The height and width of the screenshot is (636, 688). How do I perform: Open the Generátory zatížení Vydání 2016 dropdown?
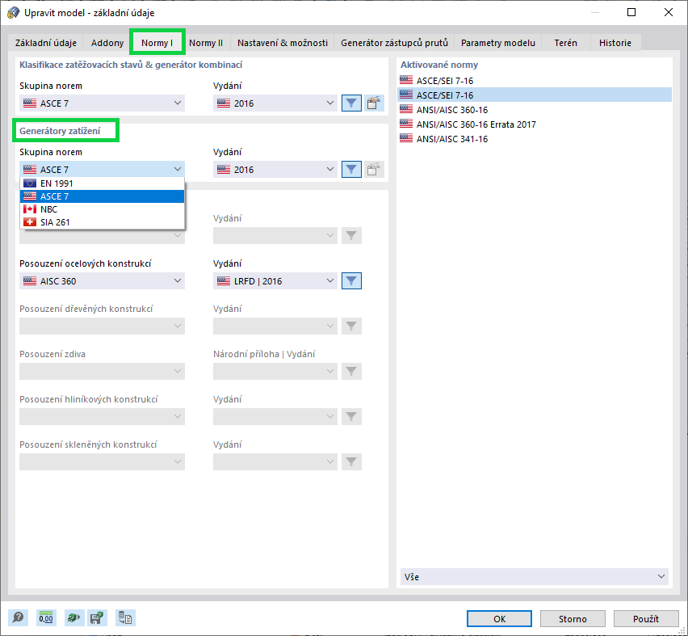tap(275, 170)
